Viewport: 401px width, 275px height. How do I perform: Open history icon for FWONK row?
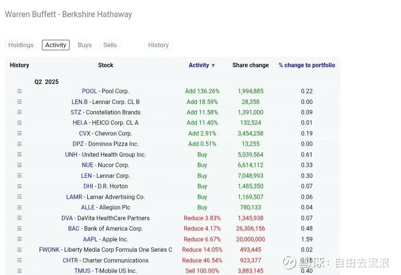(19, 250)
